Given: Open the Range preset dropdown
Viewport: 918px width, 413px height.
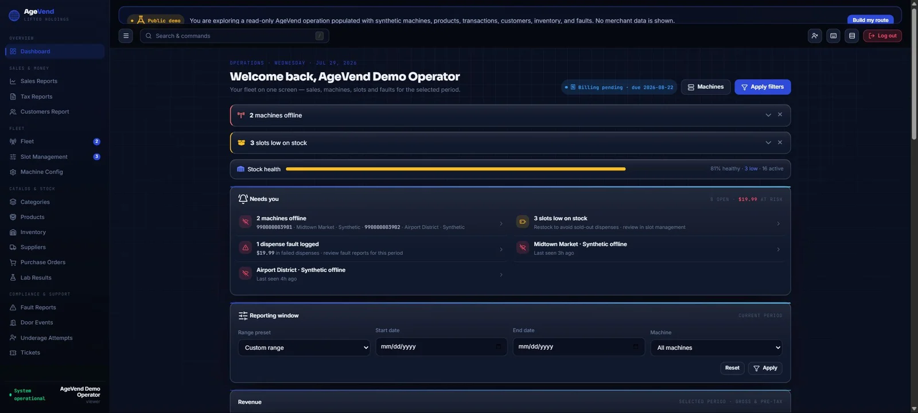Looking at the screenshot, I should click(304, 348).
